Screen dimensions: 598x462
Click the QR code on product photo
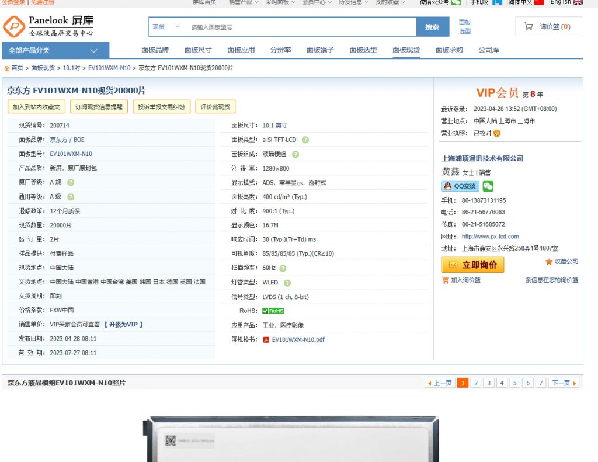click(171, 440)
